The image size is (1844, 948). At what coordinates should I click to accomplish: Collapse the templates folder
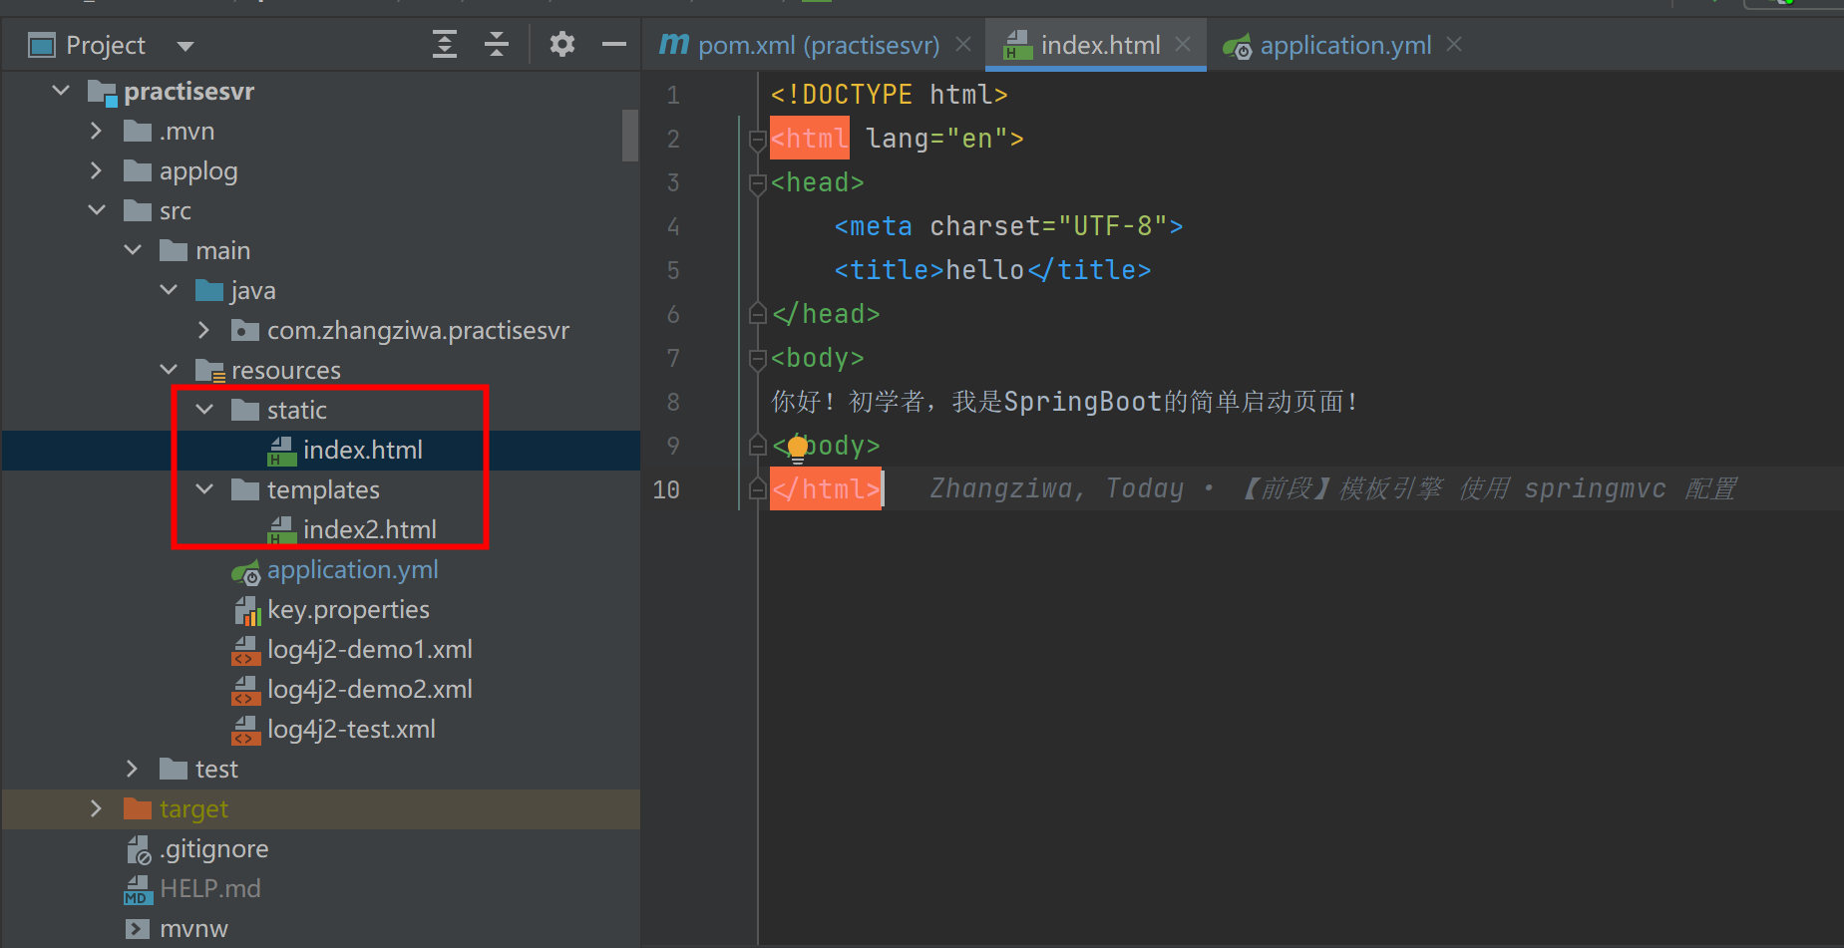(204, 489)
